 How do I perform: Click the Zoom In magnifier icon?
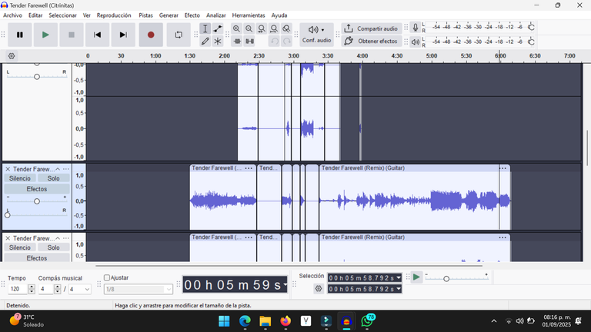(236, 28)
